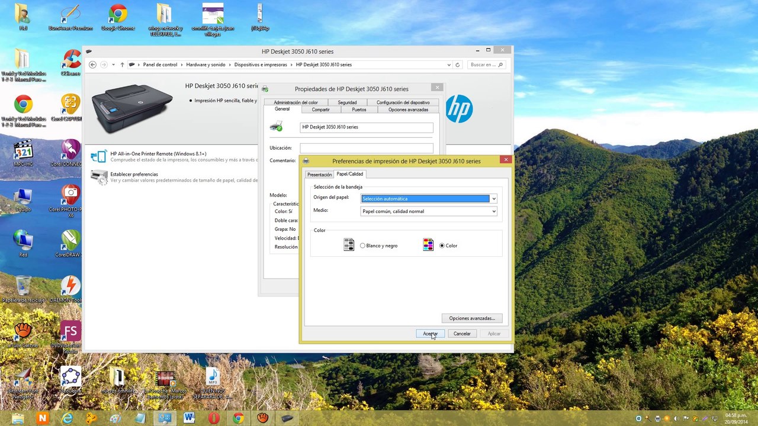Click the printer icon in system tray

tap(657, 418)
